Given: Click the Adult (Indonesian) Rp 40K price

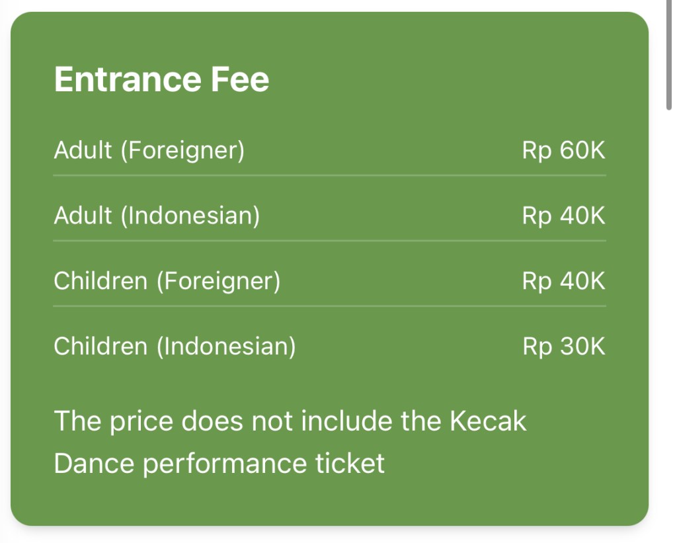Looking at the screenshot, I should tap(563, 216).
